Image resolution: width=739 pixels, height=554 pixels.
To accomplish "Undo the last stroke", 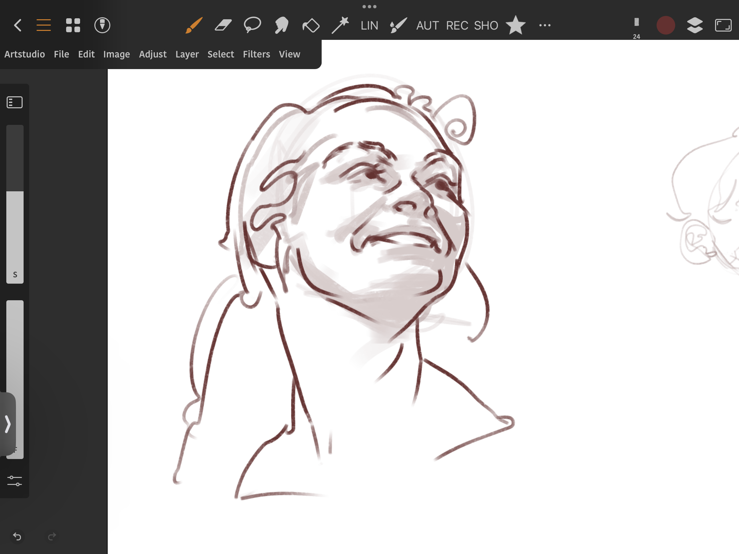I will [17, 536].
